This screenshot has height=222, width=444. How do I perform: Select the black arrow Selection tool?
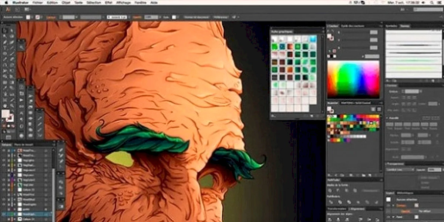click(x=5, y=30)
